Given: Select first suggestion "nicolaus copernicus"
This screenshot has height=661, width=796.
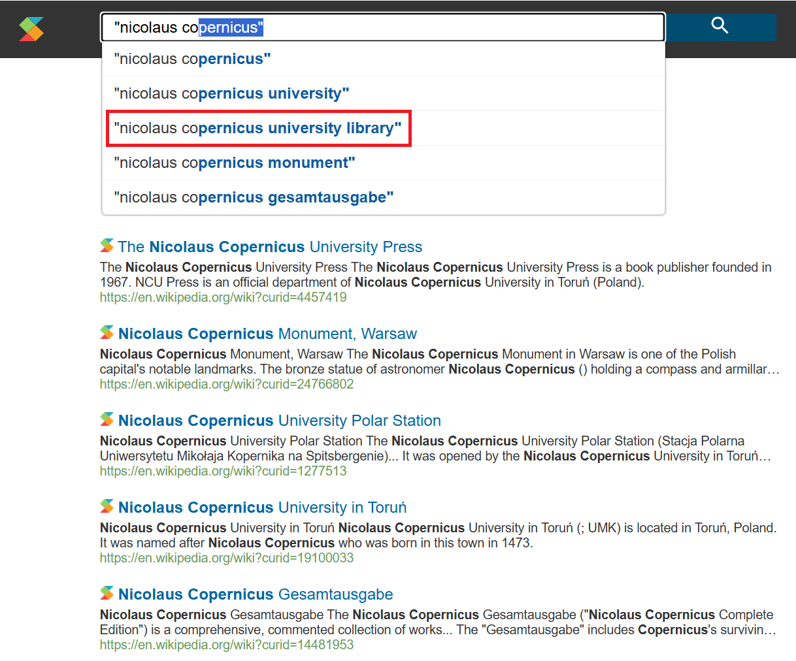Looking at the screenshot, I should 192,59.
